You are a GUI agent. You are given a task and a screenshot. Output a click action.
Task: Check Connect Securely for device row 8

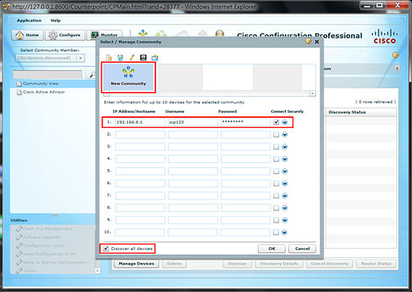click(x=276, y=208)
